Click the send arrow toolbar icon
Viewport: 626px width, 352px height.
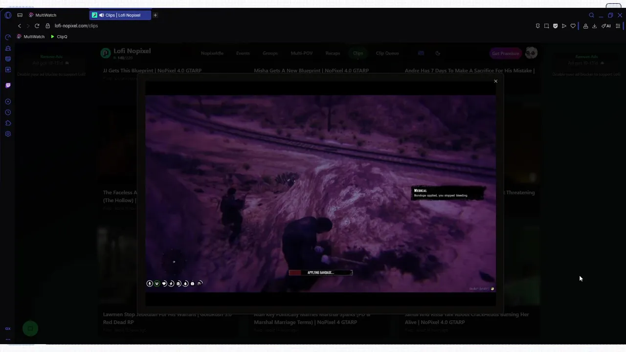click(x=564, y=26)
